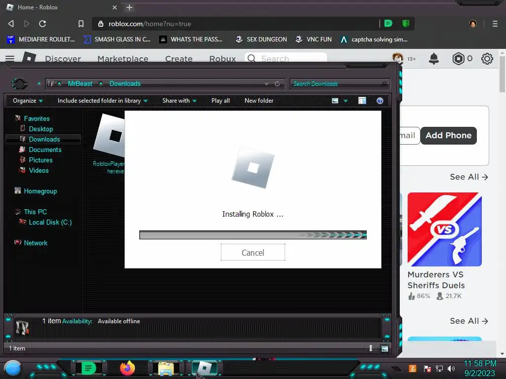506x379 pixels.
Task: Open the VNC FUN bookmark
Action: pos(314,39)
